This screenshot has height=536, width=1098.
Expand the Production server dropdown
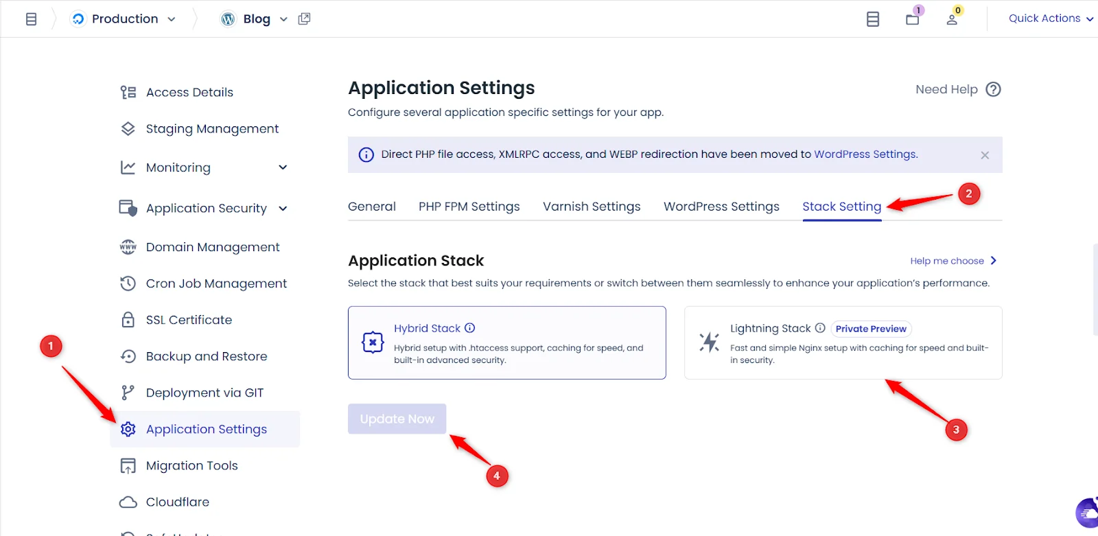(172, 19)
